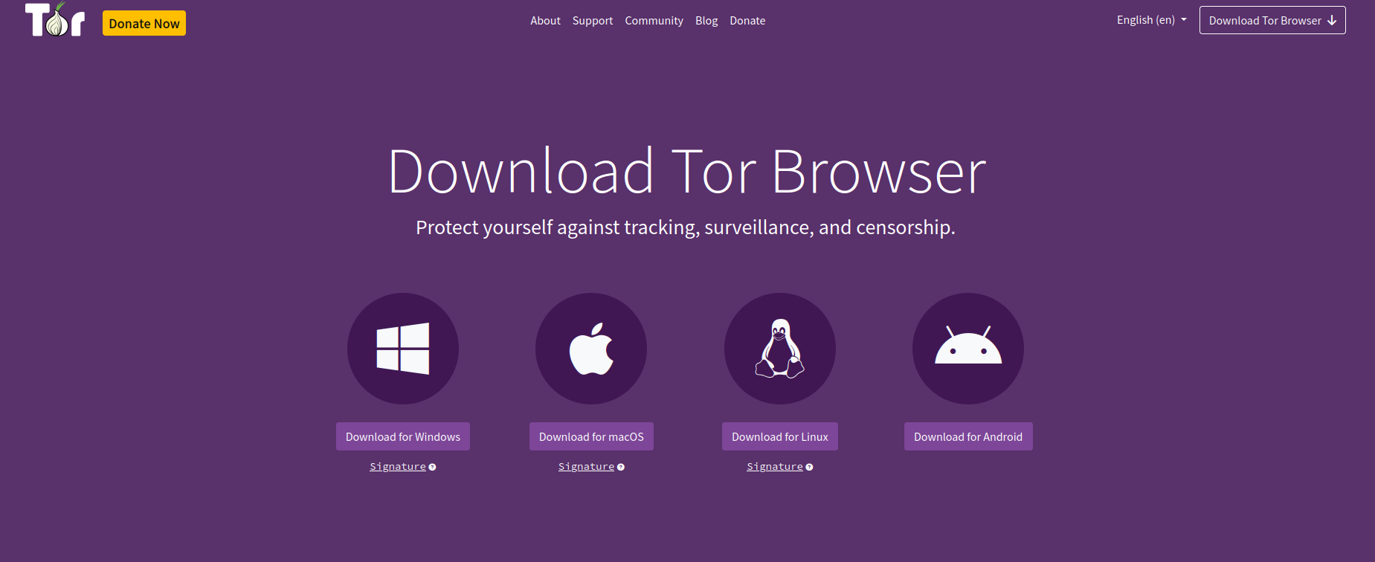Viewport: 1375px width, 562px height.
Task: Click the Windows logo circle icon
Action: pyautogui.click(x=403, y=349)
